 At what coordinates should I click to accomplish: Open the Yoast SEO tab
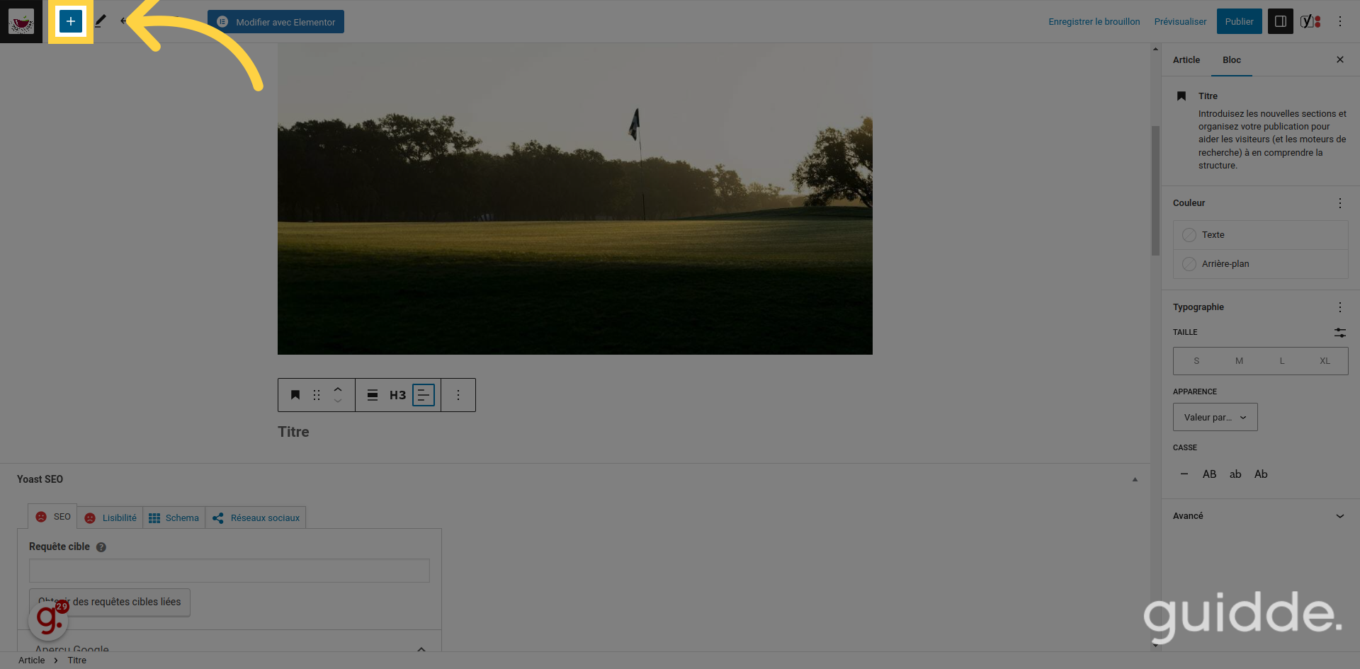click(53, 517)
